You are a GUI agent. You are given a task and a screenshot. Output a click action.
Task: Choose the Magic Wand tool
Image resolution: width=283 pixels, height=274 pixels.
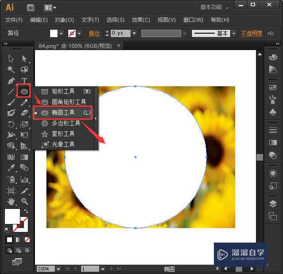point(11,69)
